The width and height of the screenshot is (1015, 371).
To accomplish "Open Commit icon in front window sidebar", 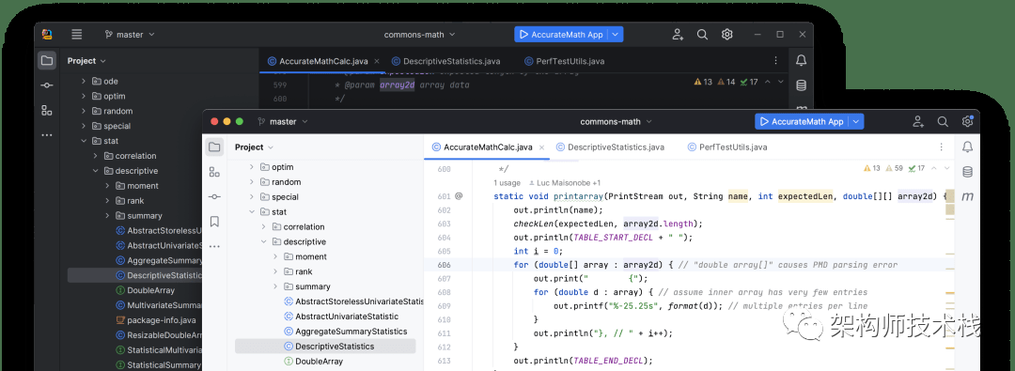I will point(214,196).
